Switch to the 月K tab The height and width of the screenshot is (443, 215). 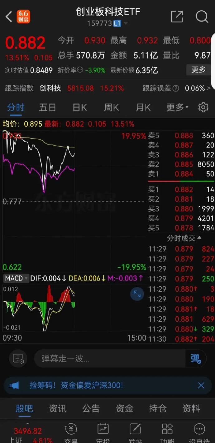pyautogui.click(x=143, y=108)
